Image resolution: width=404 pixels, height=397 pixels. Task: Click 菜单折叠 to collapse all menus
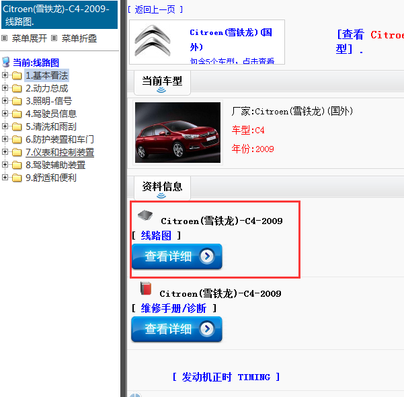click(79, 38)
